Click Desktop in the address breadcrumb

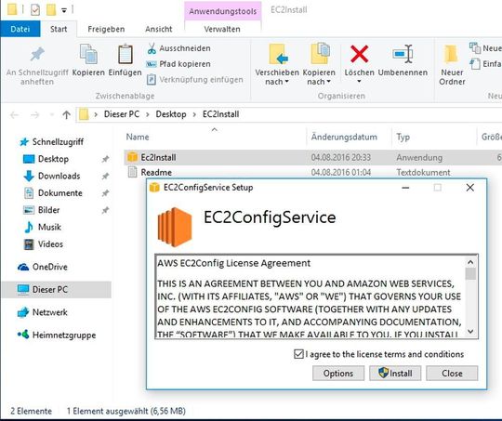171,114
